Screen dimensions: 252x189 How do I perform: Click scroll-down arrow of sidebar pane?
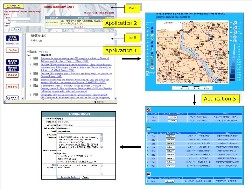(23, 98)
